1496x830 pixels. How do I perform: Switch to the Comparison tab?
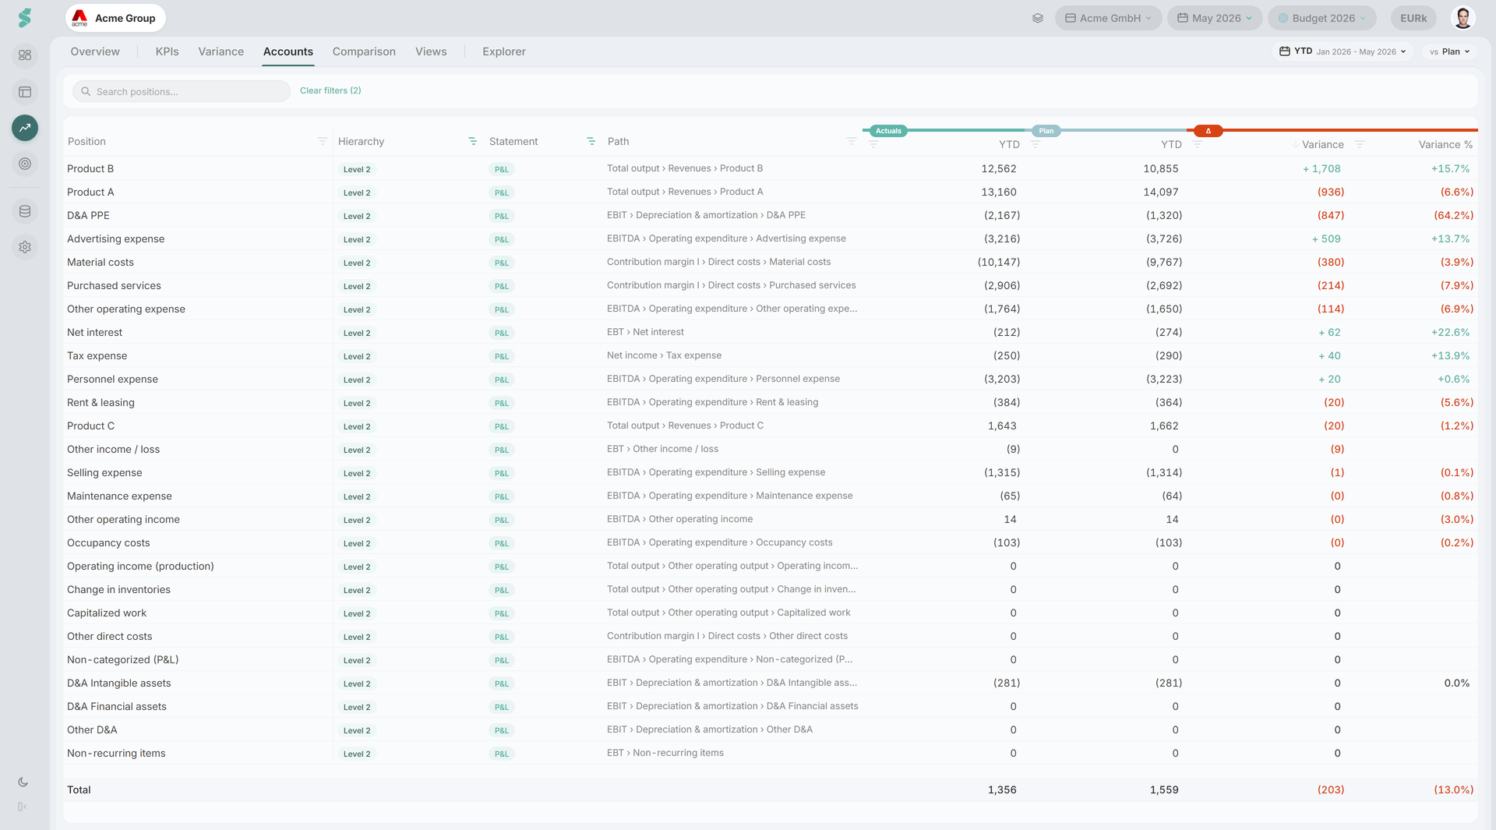(x=364, y=51)
